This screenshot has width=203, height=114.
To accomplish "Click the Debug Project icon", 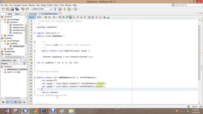I will click(x=69, y=9).
